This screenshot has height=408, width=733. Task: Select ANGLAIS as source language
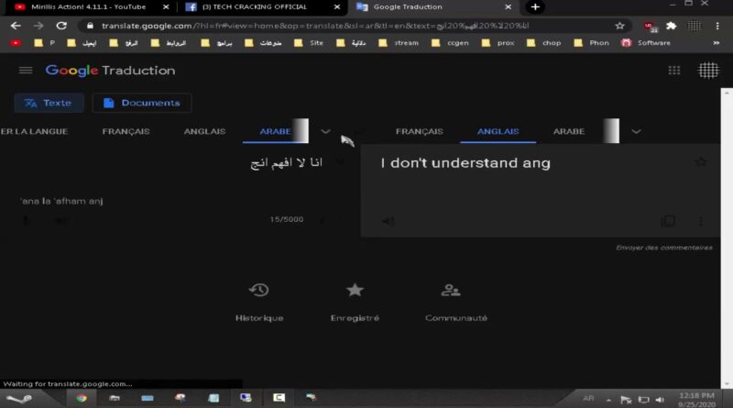pyautogui.click(x=204, y=131)
